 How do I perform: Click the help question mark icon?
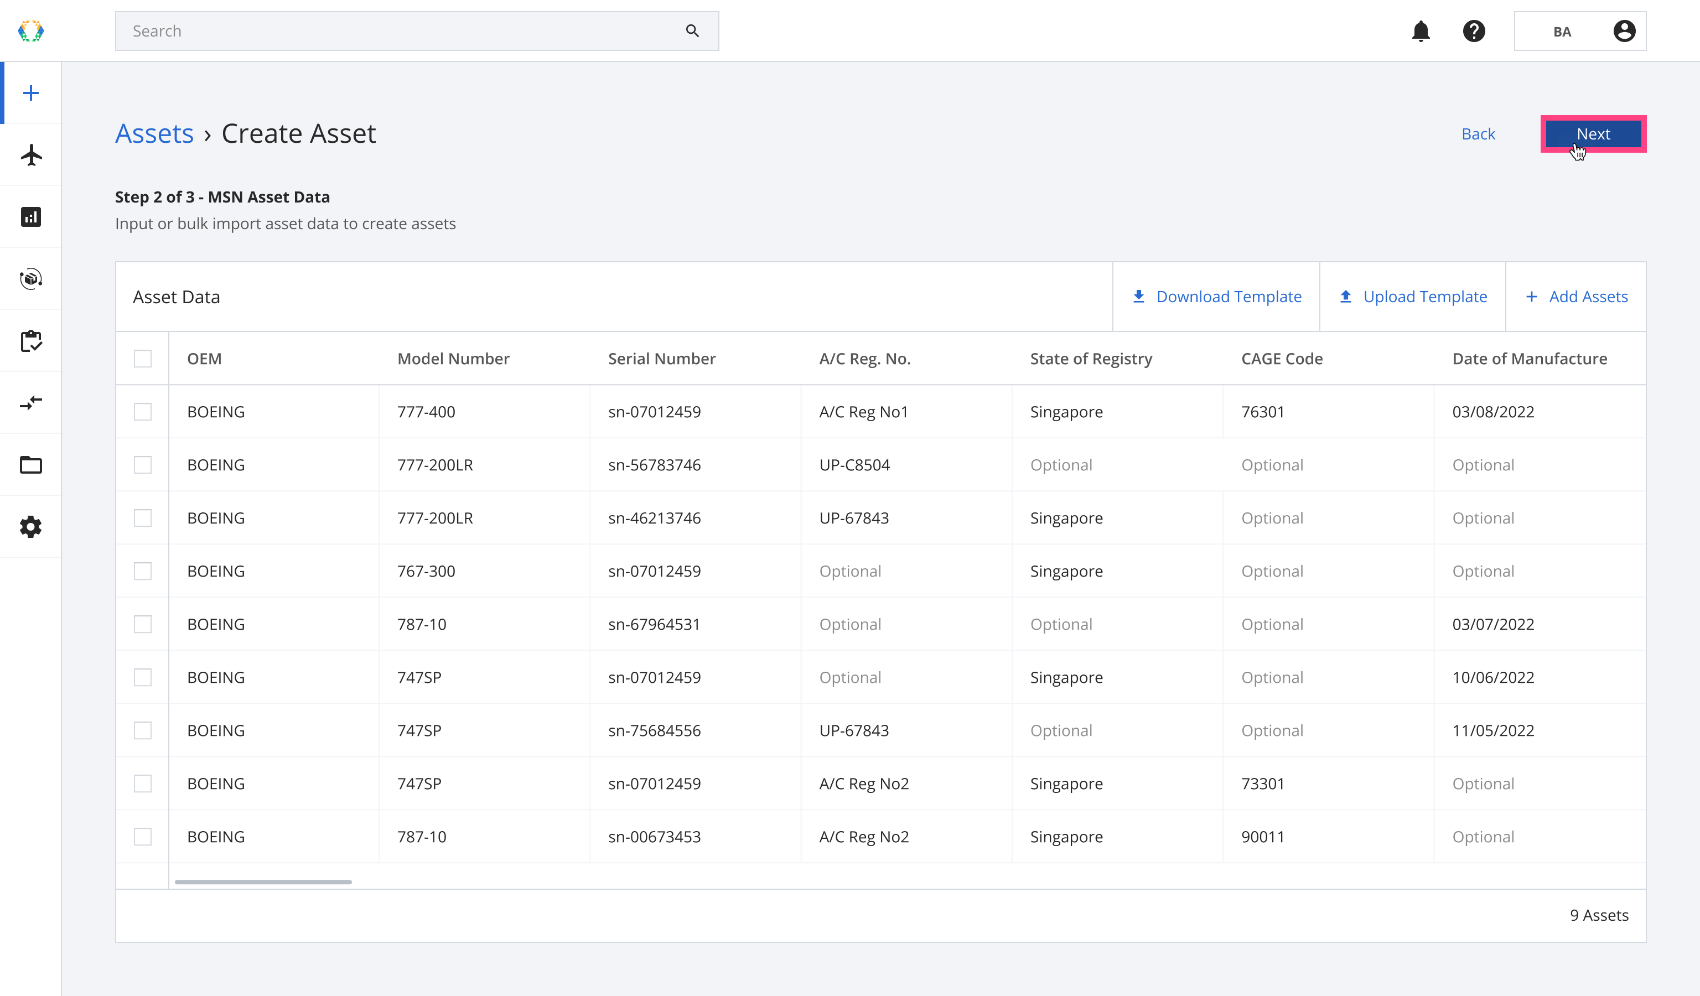point(1475,31)
